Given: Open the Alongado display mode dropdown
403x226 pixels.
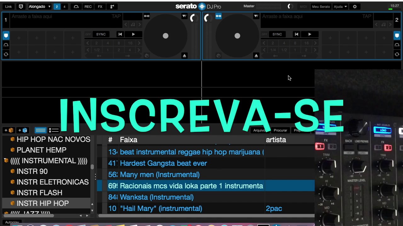Looking at the screenshot, I should [40, 6].
